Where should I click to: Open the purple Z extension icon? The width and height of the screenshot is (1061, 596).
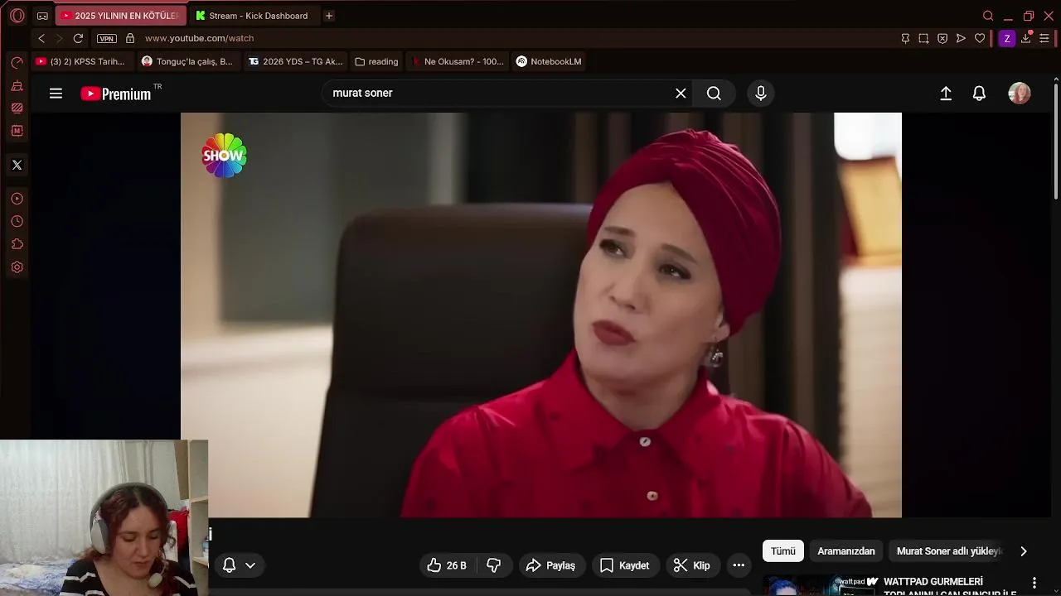pos(1007,38)
